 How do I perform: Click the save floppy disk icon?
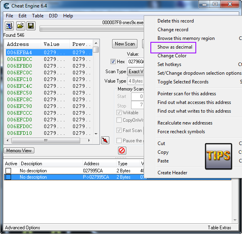point(31,26)
